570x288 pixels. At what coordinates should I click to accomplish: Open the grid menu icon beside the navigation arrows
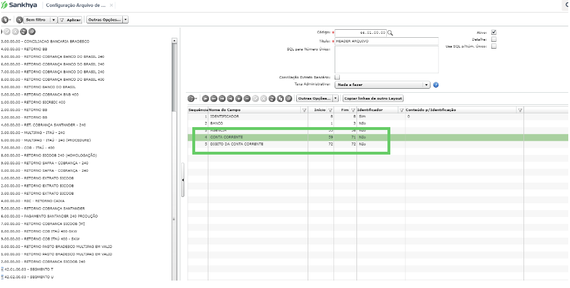(x=192, y=98)
